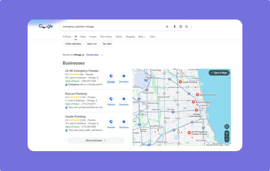This screenshot has width=270, height=171.
Task: Toggle the Online estimates filter chip
Action: (x=73, y=44)
